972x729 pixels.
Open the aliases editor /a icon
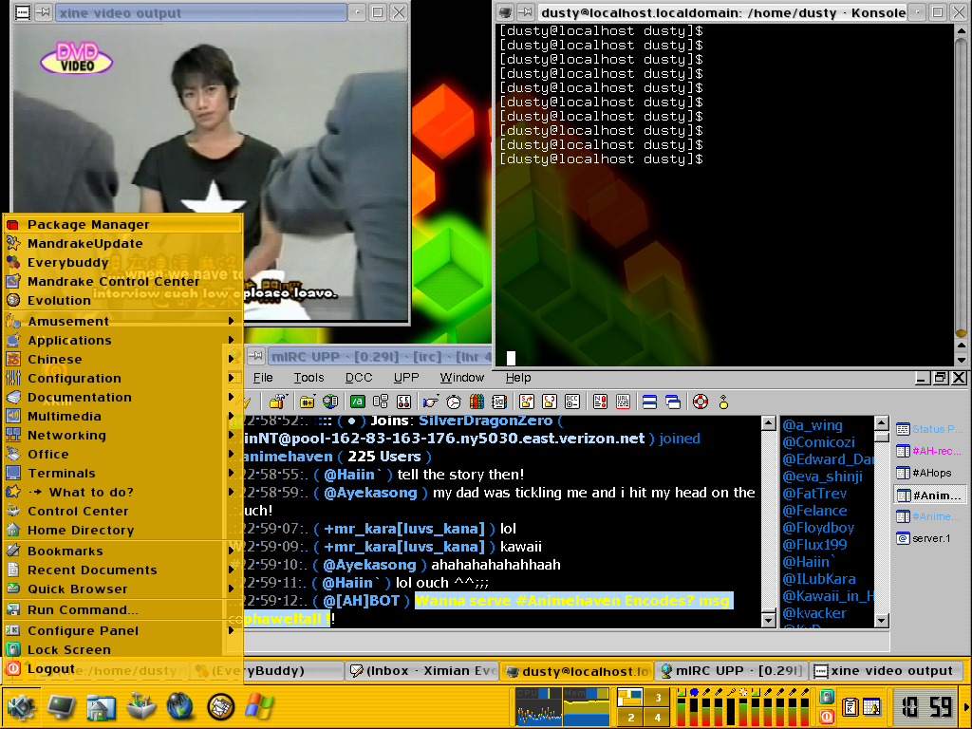coord(358,402)
